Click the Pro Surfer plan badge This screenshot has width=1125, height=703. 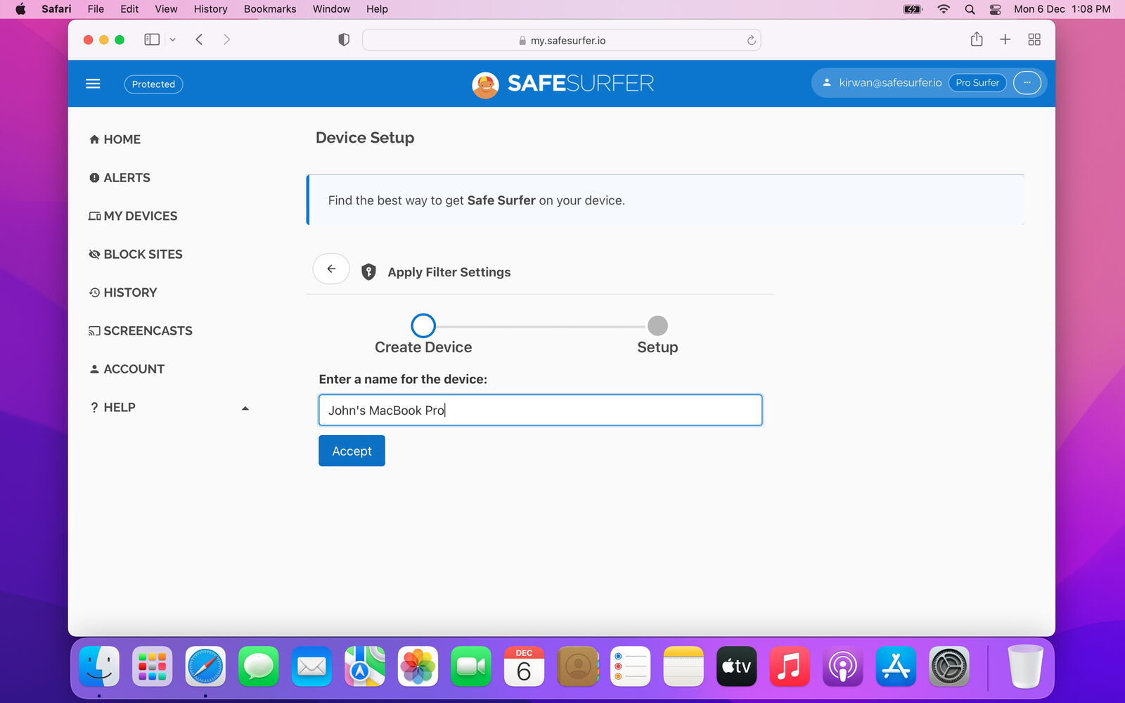point(977,83)
